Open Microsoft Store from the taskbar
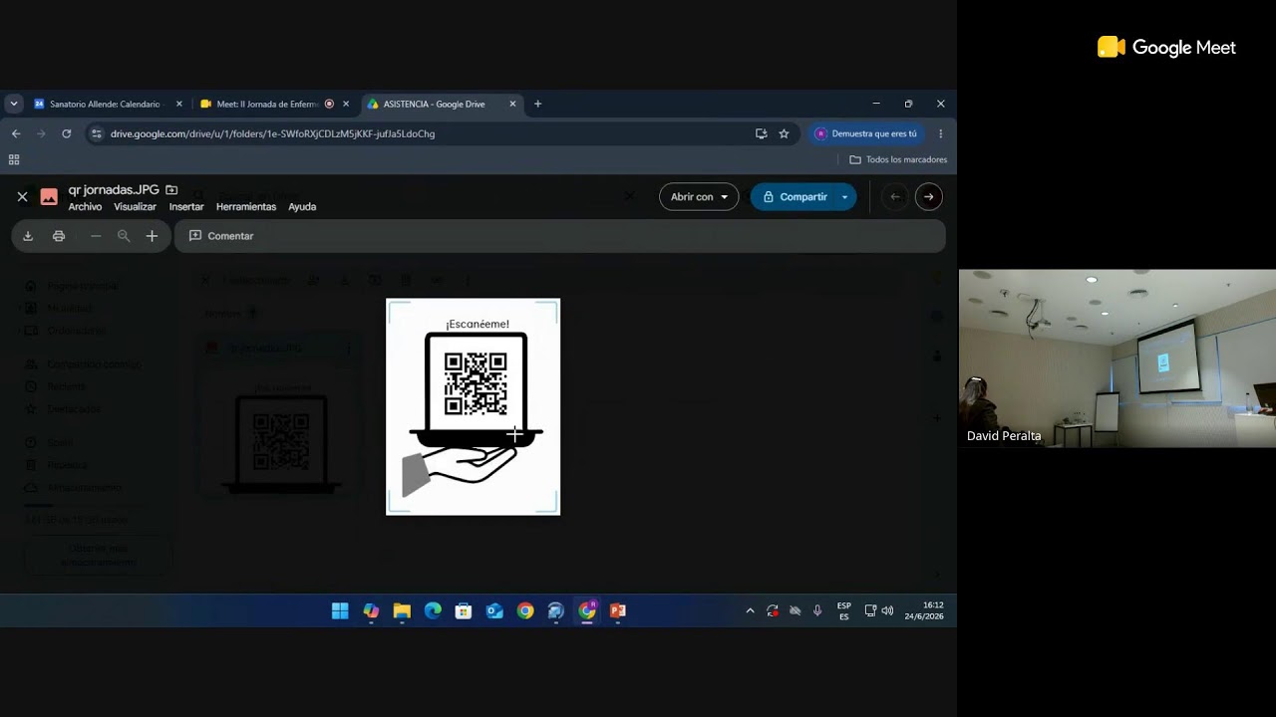The height and width of the screenshot is (717, 1276). [464, 611]
